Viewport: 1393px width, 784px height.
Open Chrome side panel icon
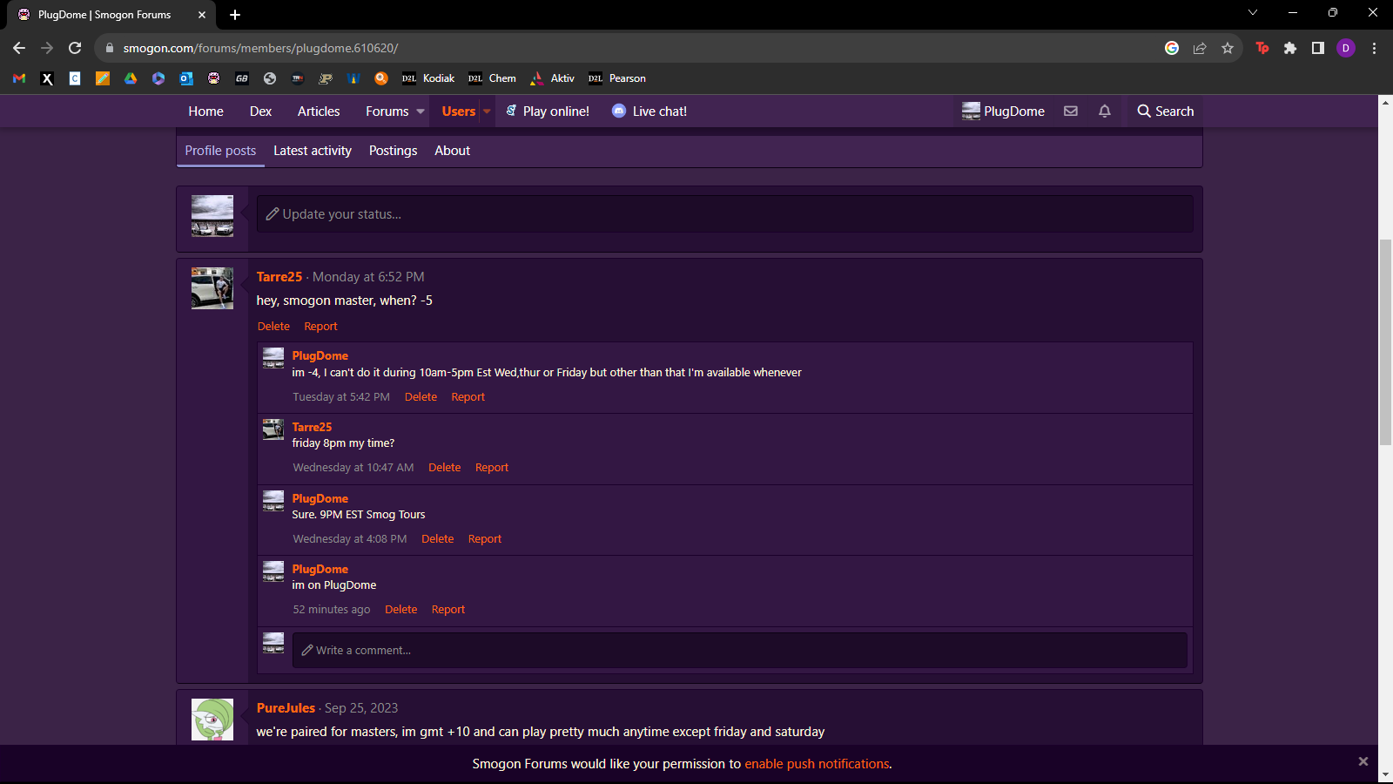pos(1318,49)
